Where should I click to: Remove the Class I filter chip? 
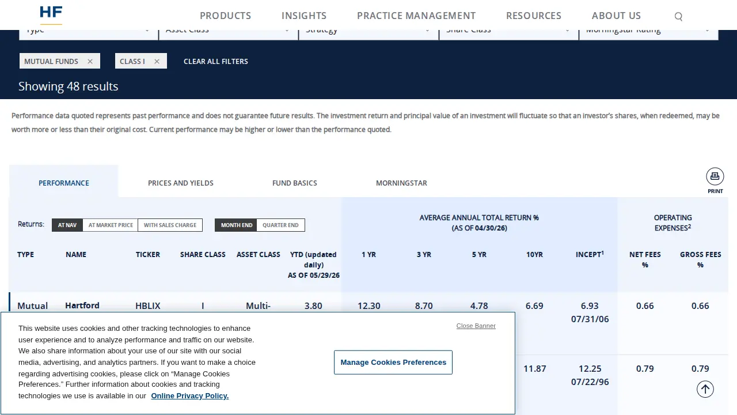click(157, 61)
